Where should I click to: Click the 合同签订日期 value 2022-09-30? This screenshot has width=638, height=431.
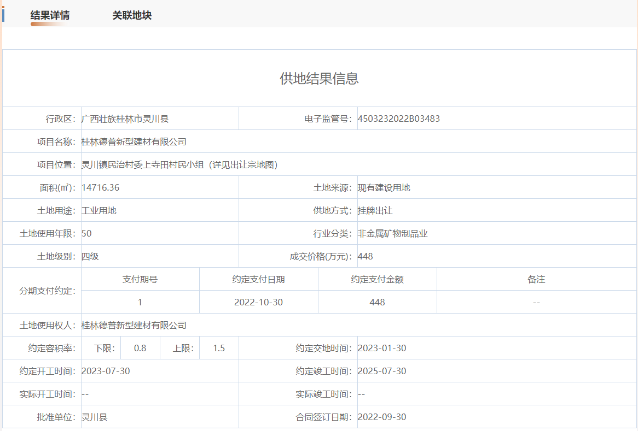tap(381, 417)
